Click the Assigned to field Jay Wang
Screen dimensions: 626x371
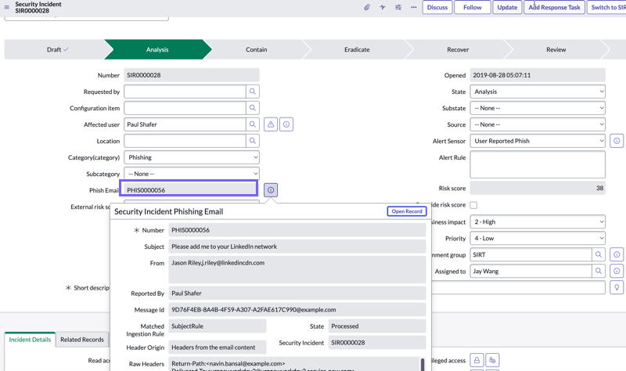click(531, 271)
